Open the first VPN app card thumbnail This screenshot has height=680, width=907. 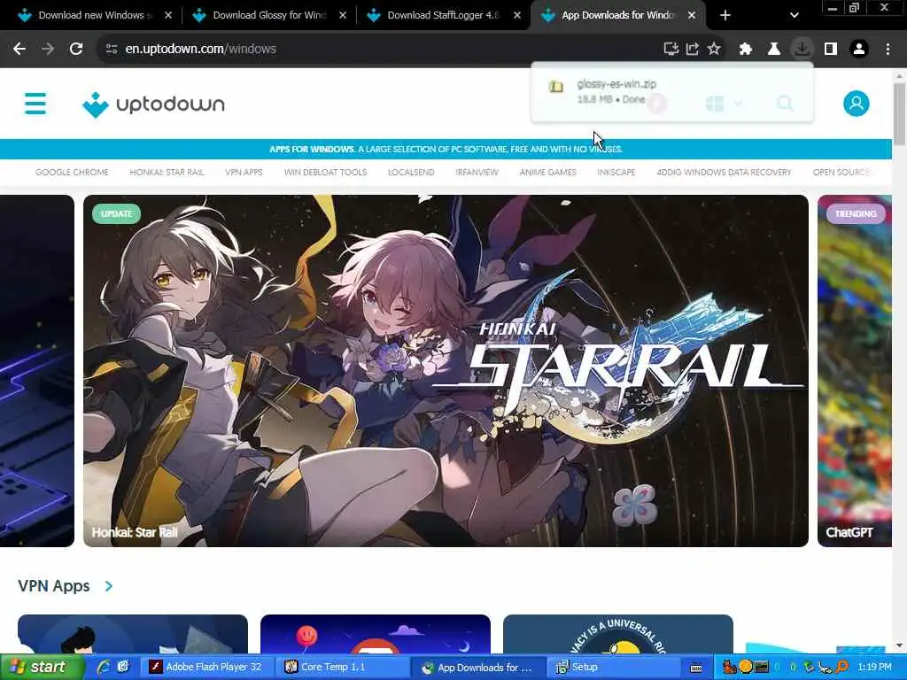133,634
